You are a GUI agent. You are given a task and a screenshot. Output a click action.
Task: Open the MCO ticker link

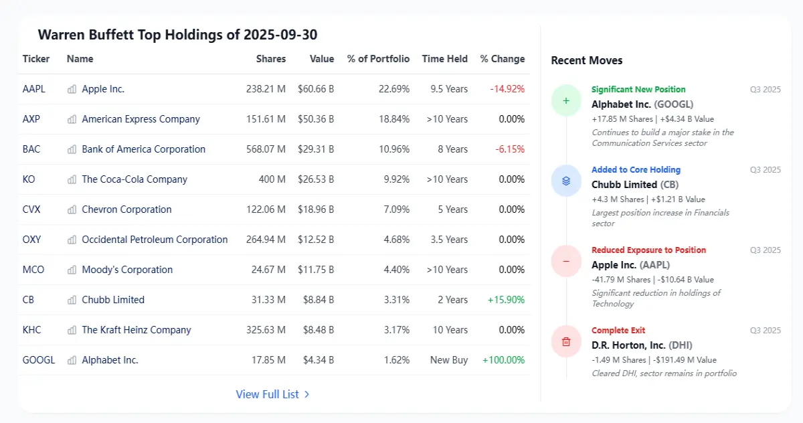point(33,270)
